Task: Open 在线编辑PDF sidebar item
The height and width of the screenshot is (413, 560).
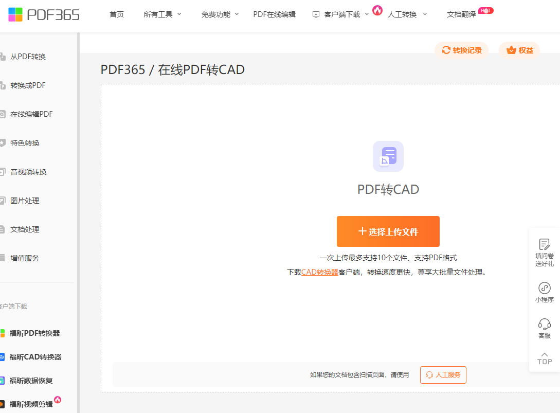Action: (x=31, y=114)
